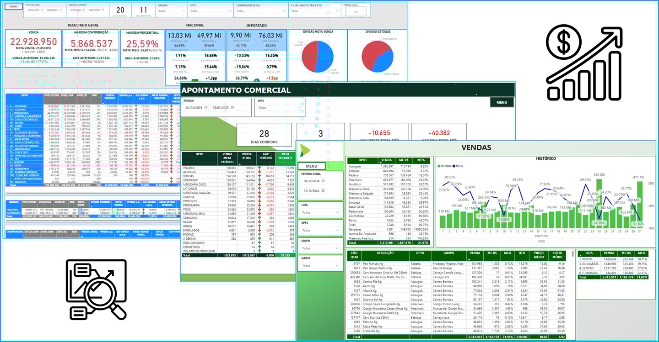Click the QTD column header in the items table
Image resolution: width=659 pixels, height=342 pixels.
click(522, 255)
